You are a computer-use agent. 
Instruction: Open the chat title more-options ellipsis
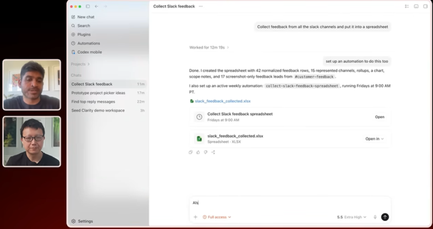click(201, 6)
